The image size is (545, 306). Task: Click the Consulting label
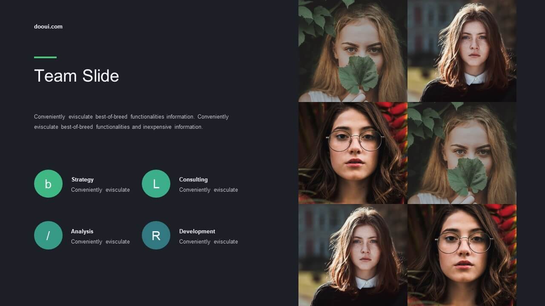193,179
